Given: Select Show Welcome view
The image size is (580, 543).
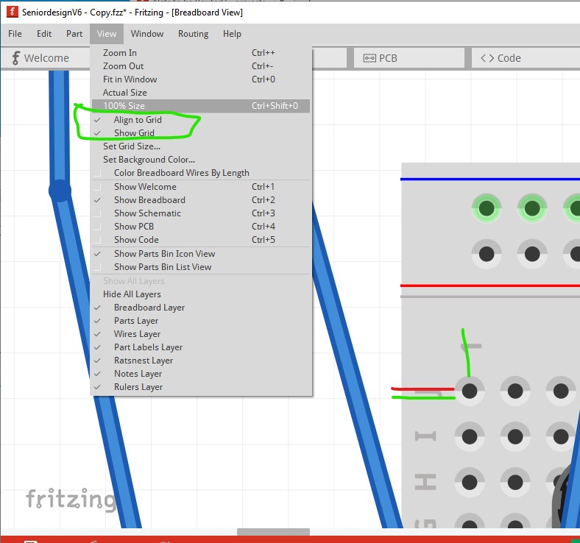Looking at the screenshot, I should [201, 187].
